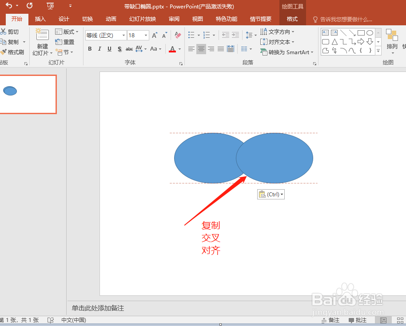Open the 切换 tab
Viewport: 406px width, 326px height.
[x=88, y=19]
